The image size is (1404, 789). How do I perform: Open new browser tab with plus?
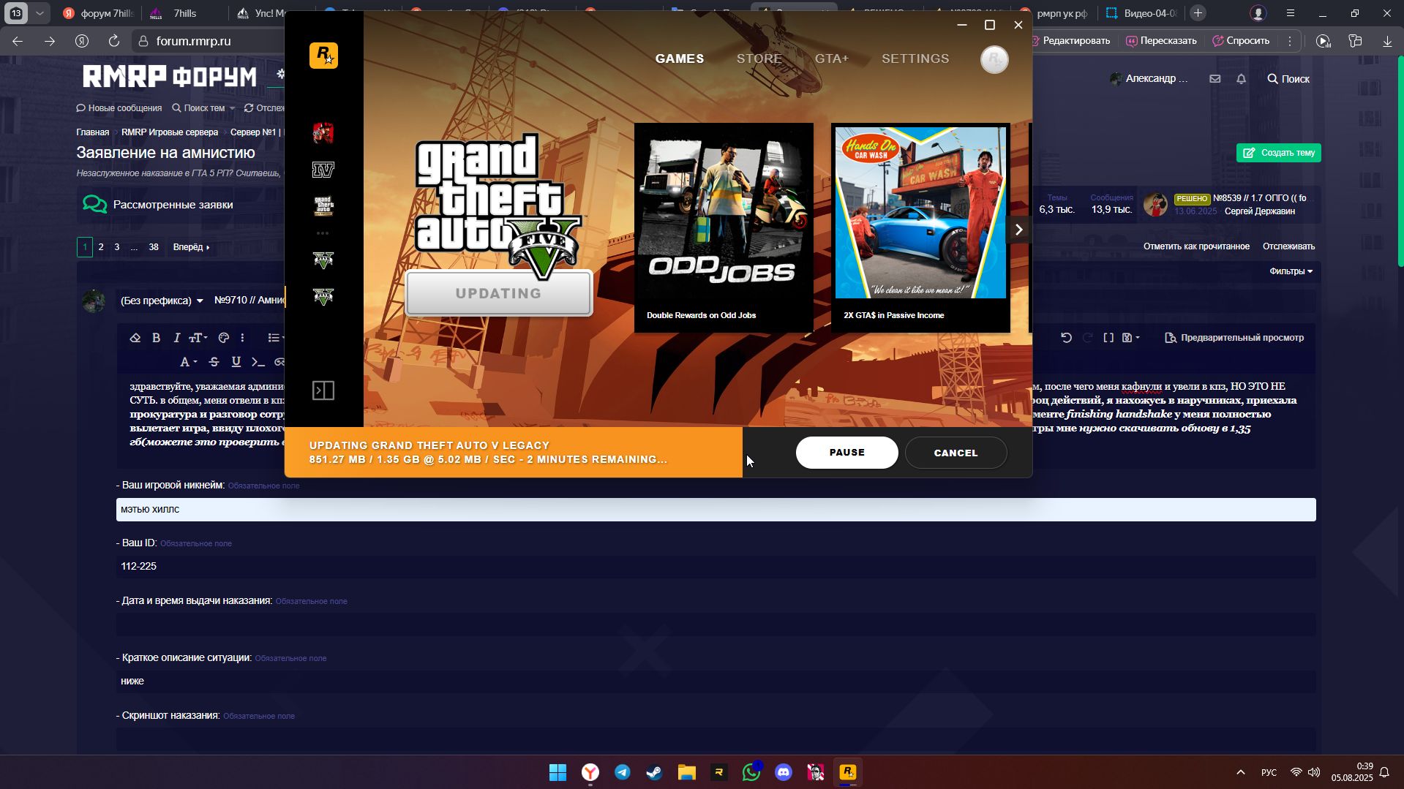[x=1198, y=13]
